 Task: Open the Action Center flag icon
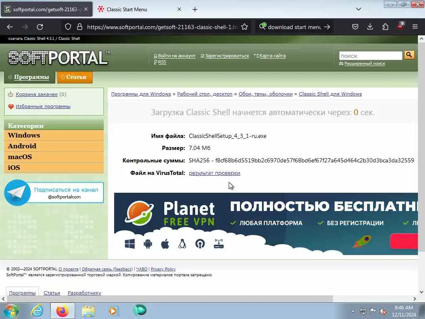pyautogui.click(x=373, y=311)
